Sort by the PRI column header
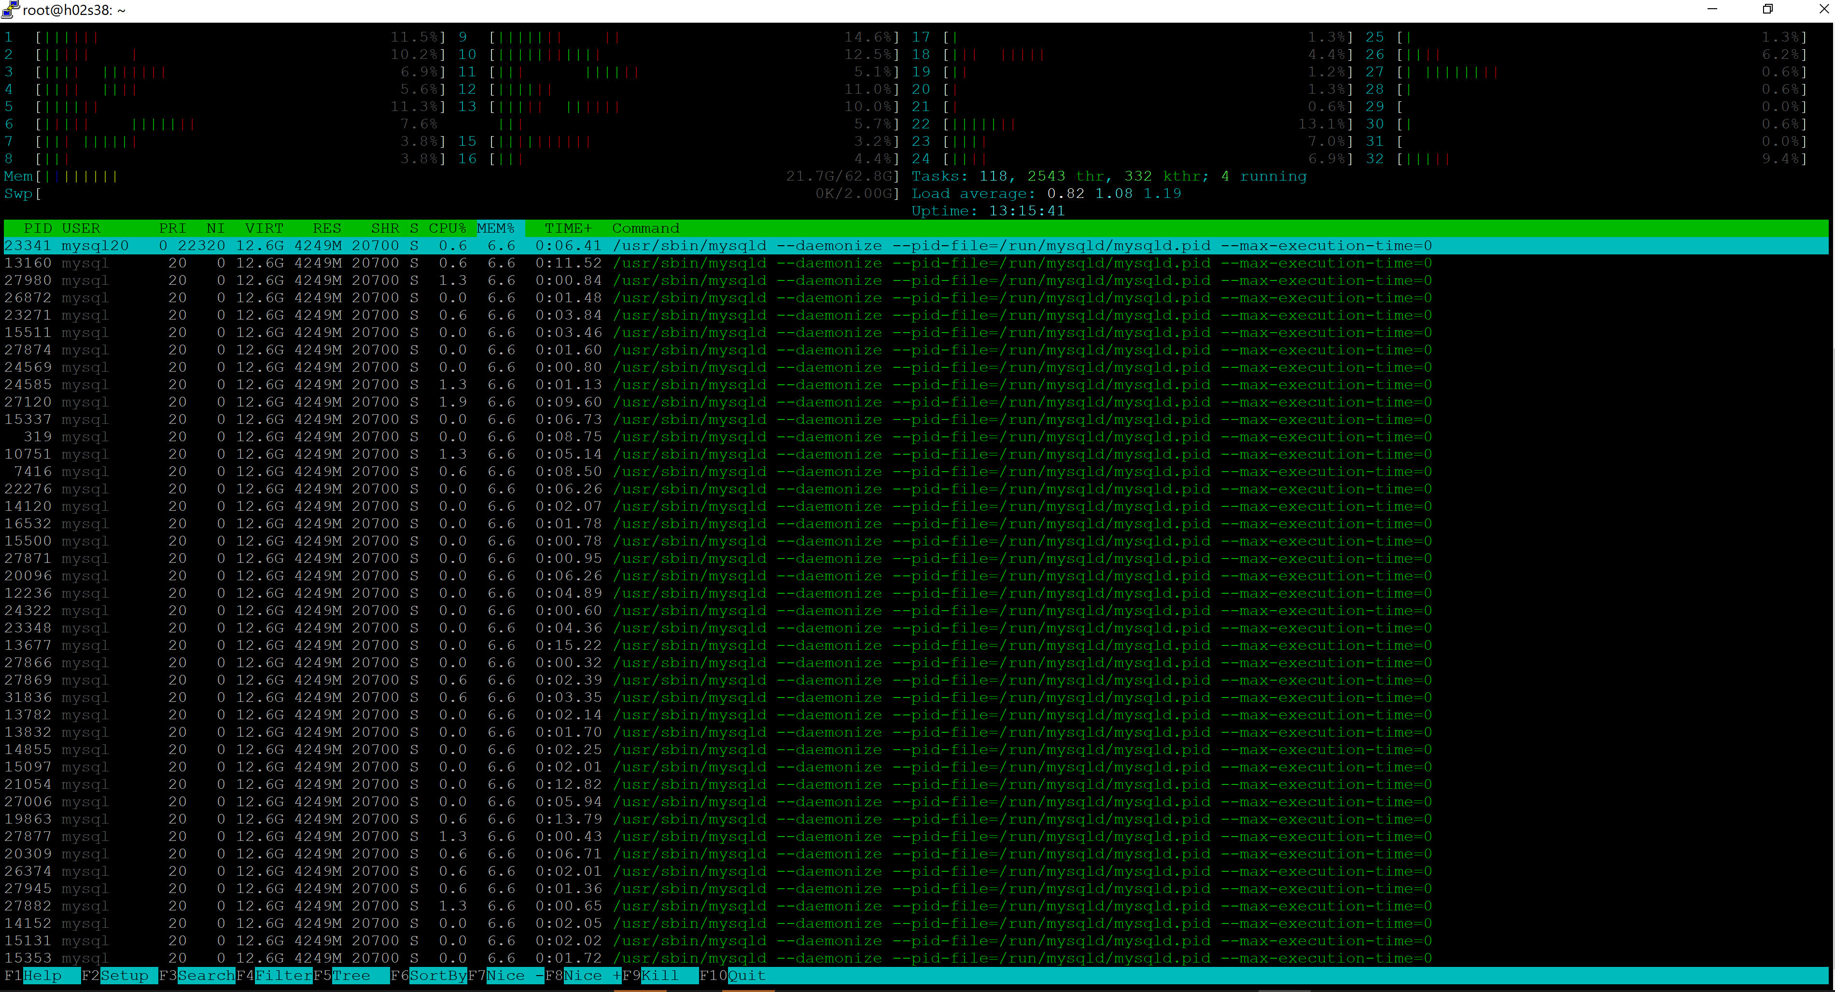This screenshot has width=1835, height=992. (x=172, y=229)
